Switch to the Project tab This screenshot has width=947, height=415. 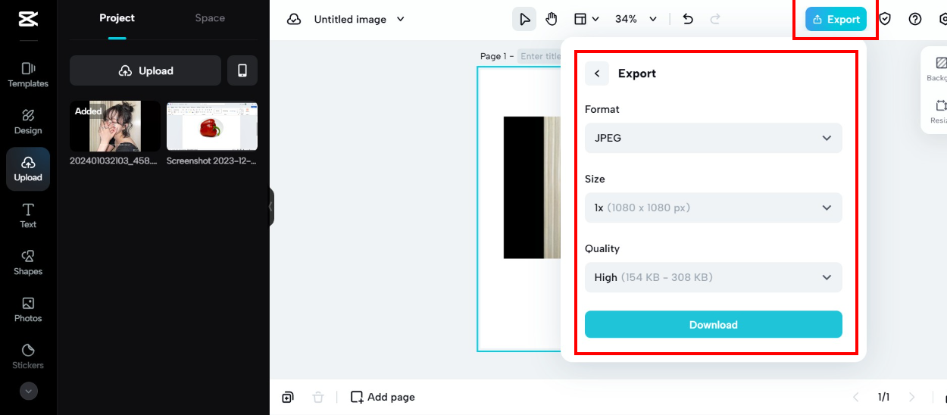[x=117, y=18]
